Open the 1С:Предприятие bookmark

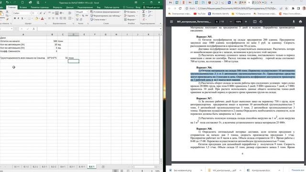point(241,14)
